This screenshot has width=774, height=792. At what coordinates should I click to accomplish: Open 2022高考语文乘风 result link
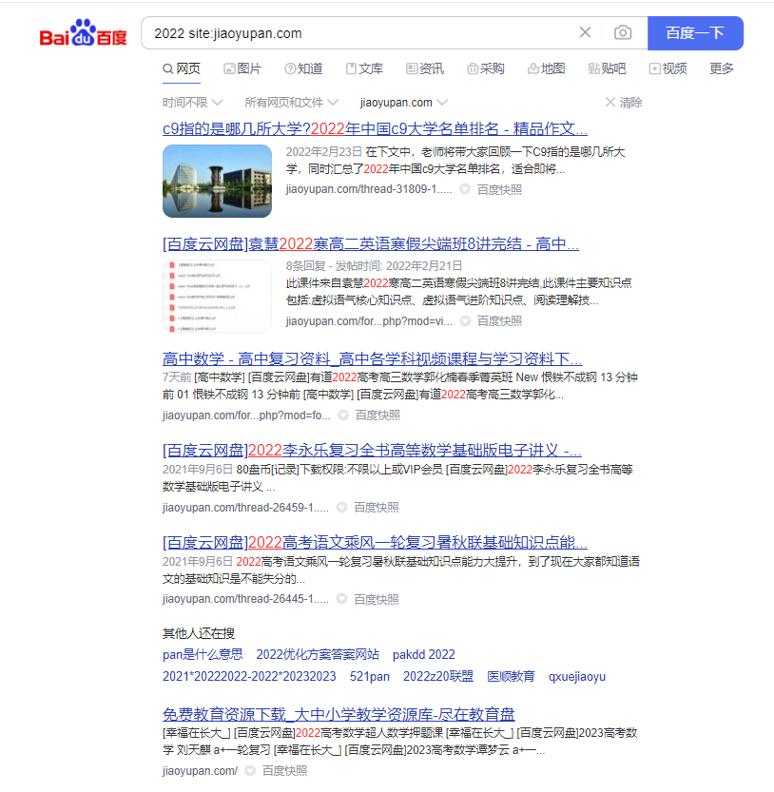coord(375,543)
